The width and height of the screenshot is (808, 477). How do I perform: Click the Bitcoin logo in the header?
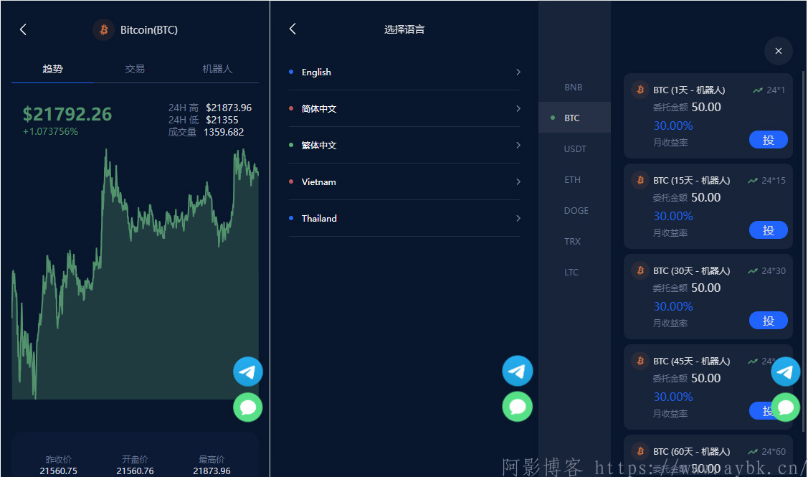click(103, 29)
